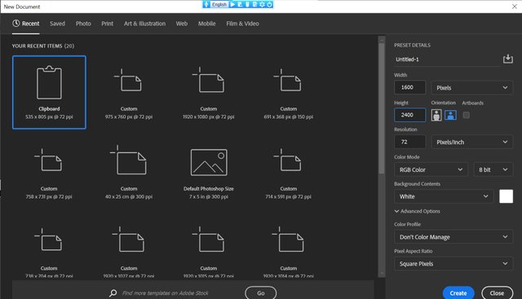Select the bottom-row Custom 738 x 704 preset
The height and width of the screenshot is (299, 522).
coord(49,252)
